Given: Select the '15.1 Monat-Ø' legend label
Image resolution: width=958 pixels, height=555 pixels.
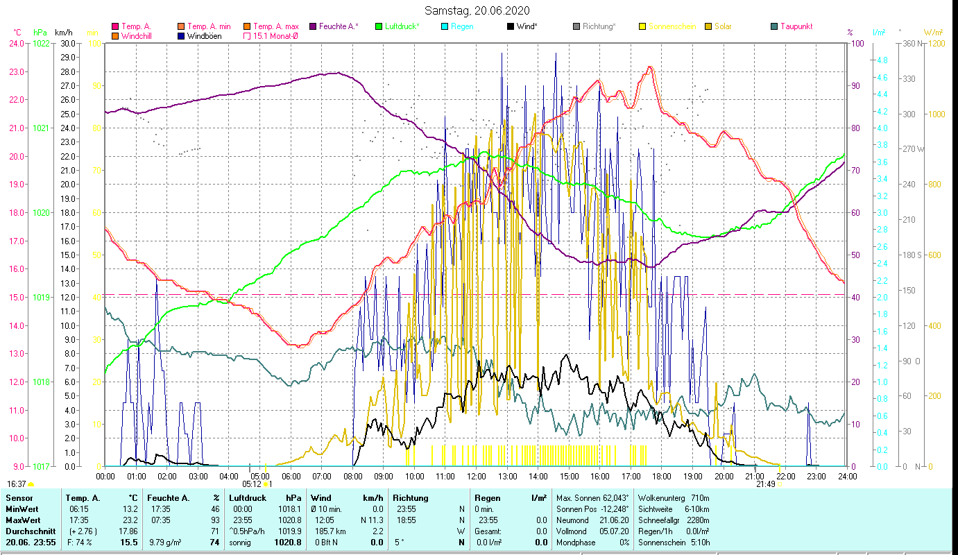Looking at the screenshot, I should [x=276, y=36].
